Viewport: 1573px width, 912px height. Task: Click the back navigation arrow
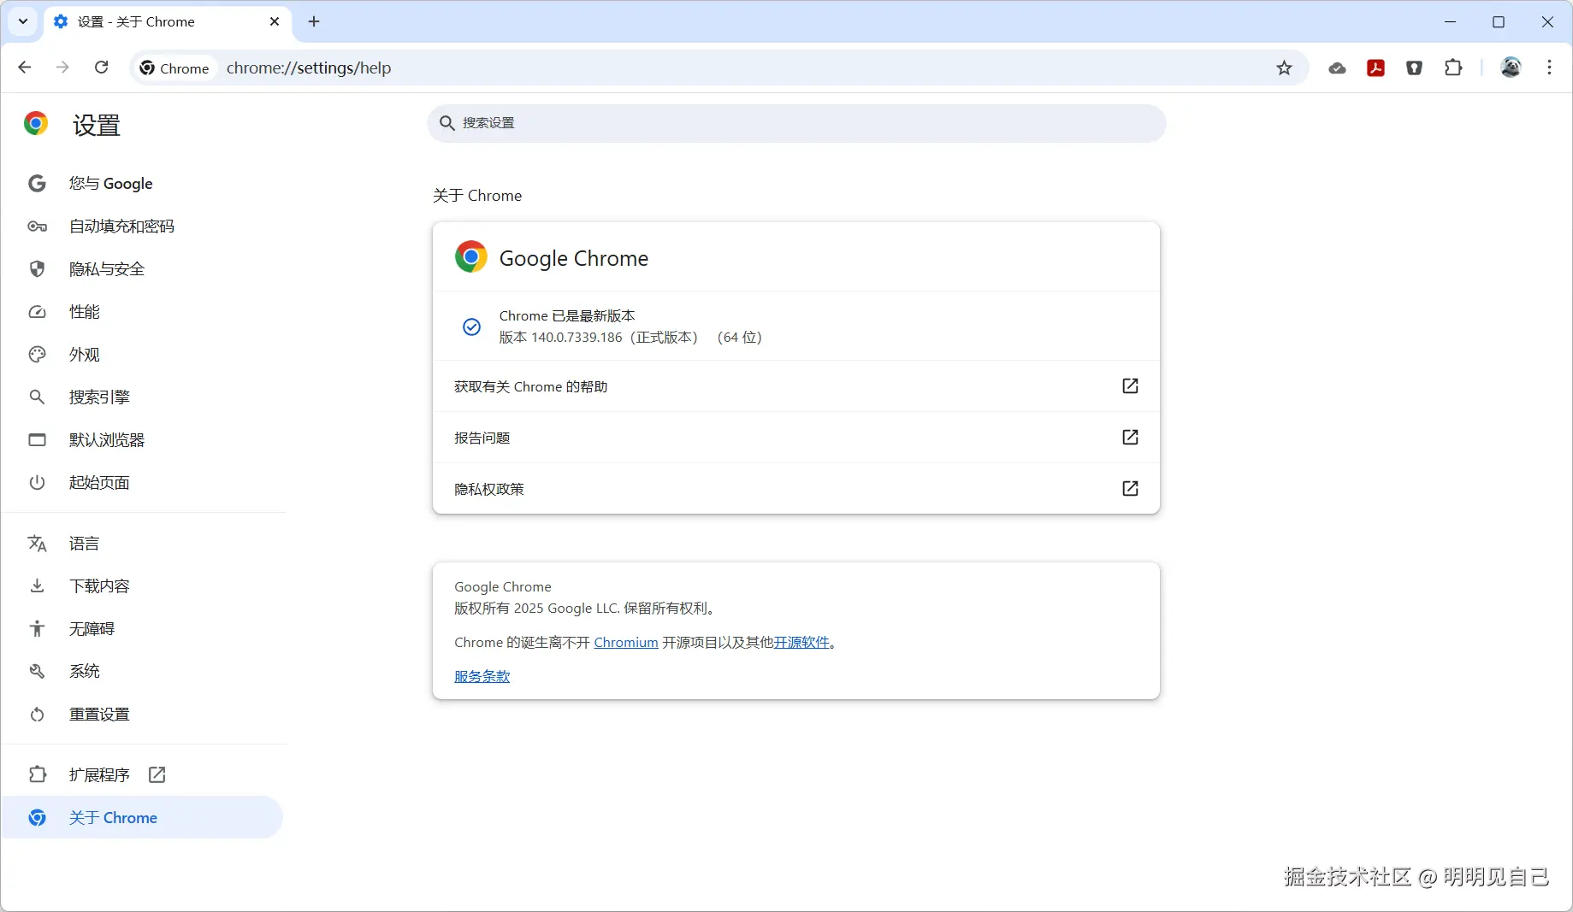click(x=24, y=68)
